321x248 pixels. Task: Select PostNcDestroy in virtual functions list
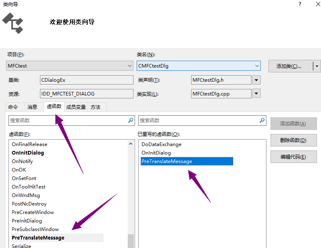pos(29,204)
